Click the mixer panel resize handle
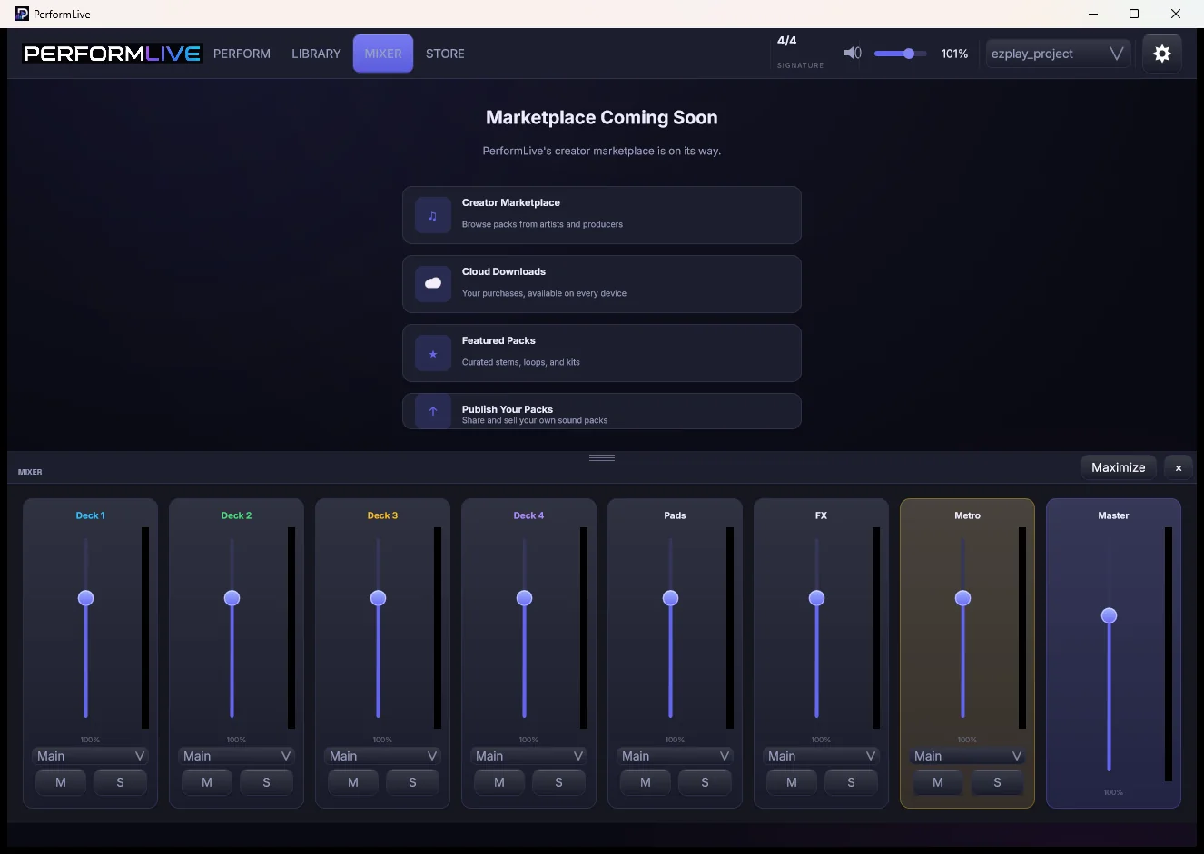The width and height of the screenshot is (1204, 854). click(602, 457)
